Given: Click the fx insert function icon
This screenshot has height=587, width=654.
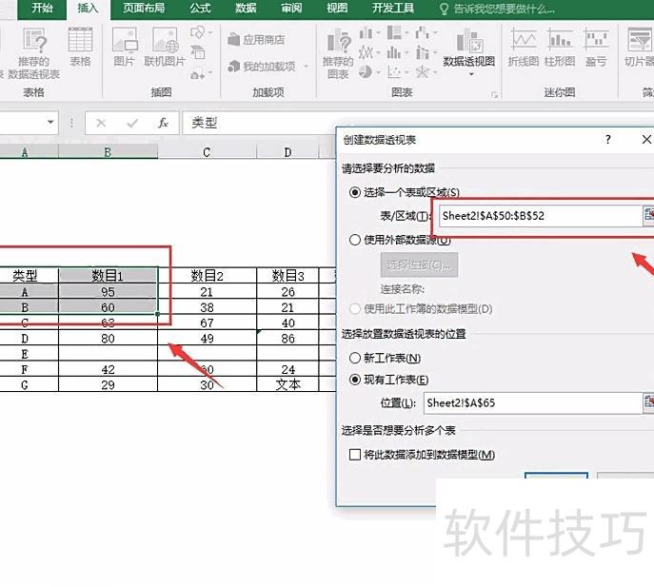Looking at the screenshot, I should tap(163, 123).
